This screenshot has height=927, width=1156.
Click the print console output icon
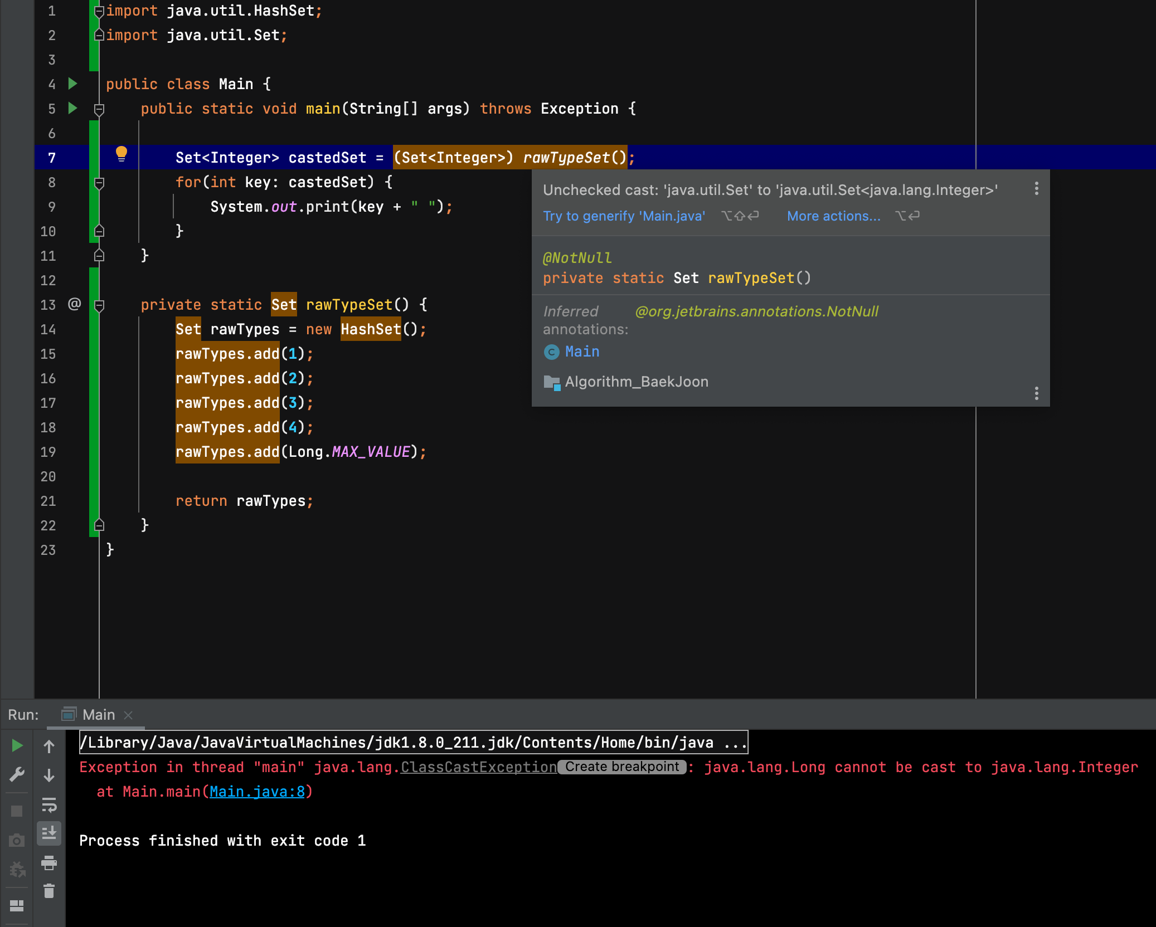(x=49, y=863)
